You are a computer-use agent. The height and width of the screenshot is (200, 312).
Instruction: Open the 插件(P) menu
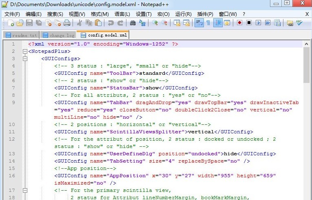pyautogui.click(x=205, y=14)
